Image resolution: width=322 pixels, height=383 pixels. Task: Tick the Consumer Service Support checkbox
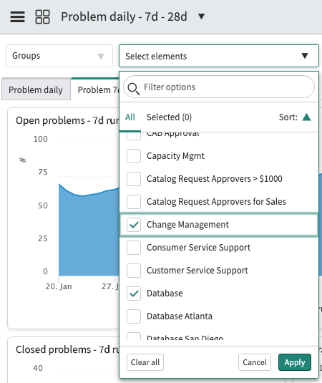(x=134, y=248)
